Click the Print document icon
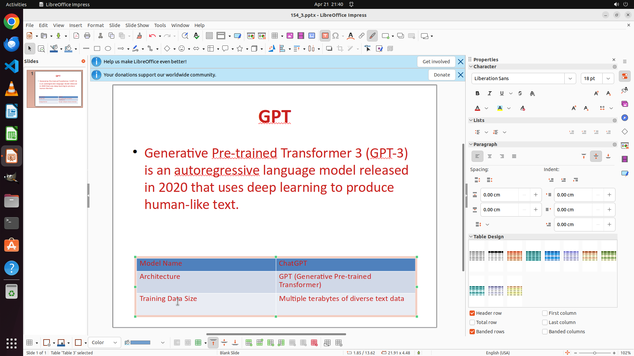Screen dimensions: 634x356 (x=87, y=36)
